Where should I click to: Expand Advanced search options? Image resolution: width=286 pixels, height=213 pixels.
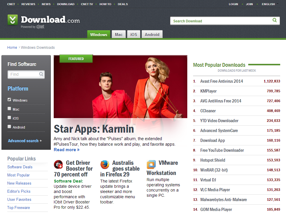25,141
